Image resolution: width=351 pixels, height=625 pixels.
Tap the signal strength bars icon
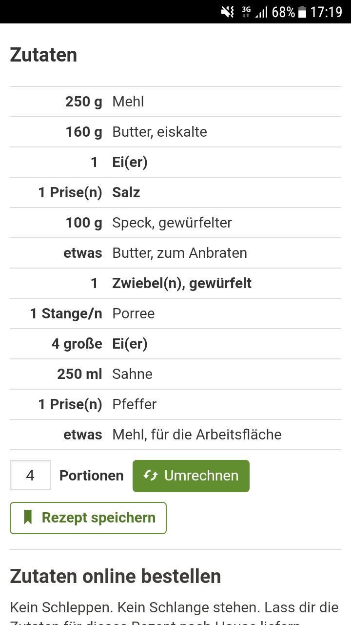pyautogui.click(x=262, y=12)
